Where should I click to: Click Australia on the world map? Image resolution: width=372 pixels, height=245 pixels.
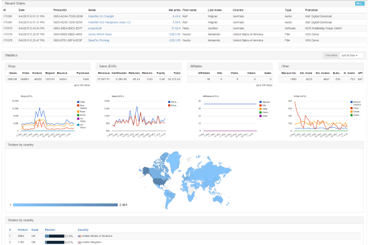click(218, 199)
